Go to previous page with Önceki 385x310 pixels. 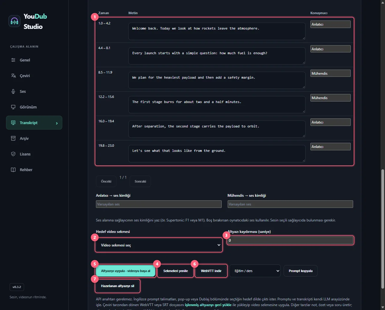(x=106, y=181)
